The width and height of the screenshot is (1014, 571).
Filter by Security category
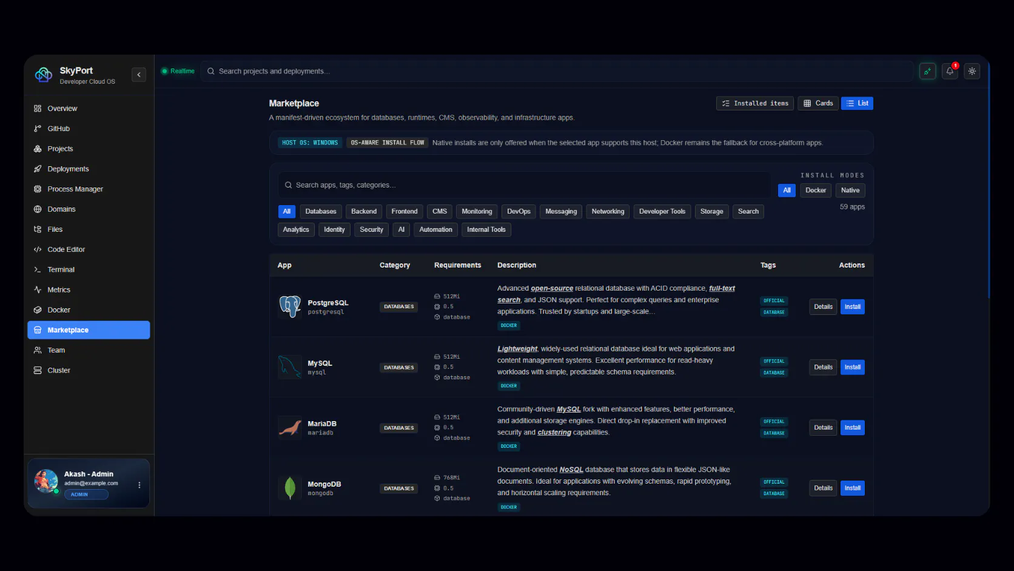coord(371,229)
